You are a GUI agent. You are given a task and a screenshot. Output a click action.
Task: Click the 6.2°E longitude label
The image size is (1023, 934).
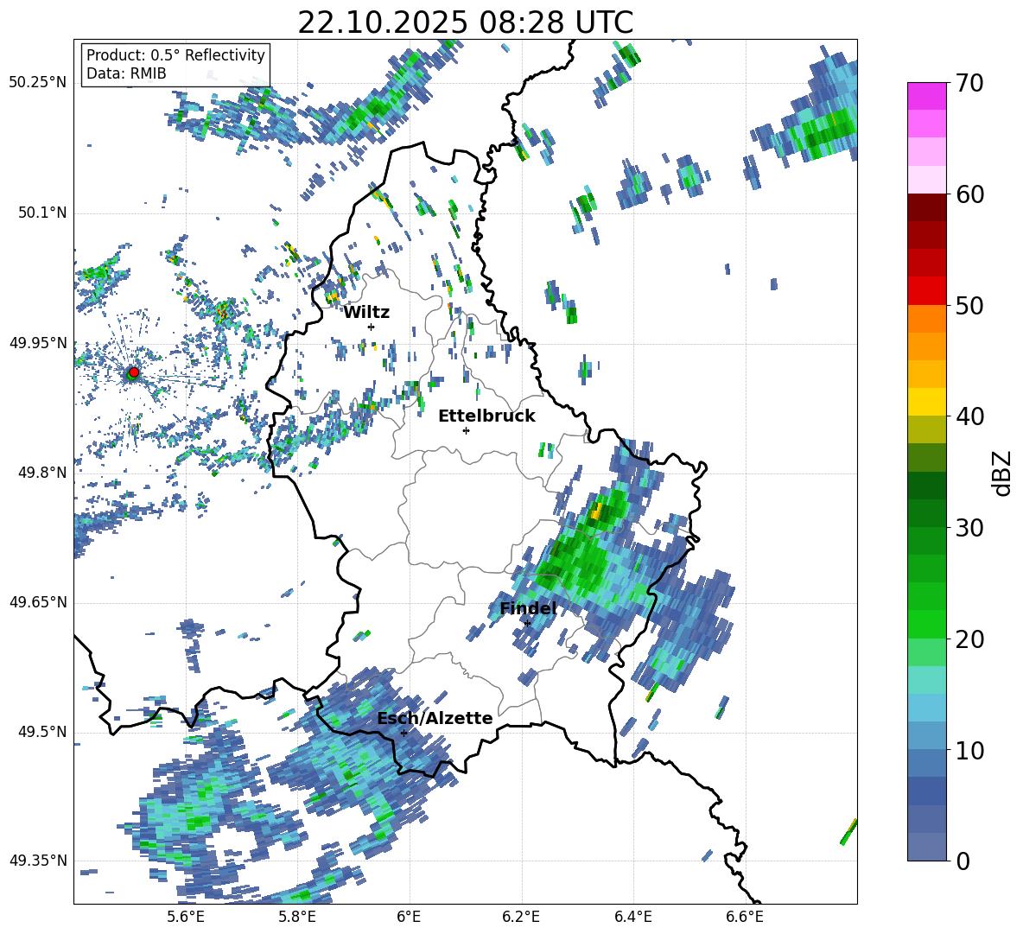521,917
